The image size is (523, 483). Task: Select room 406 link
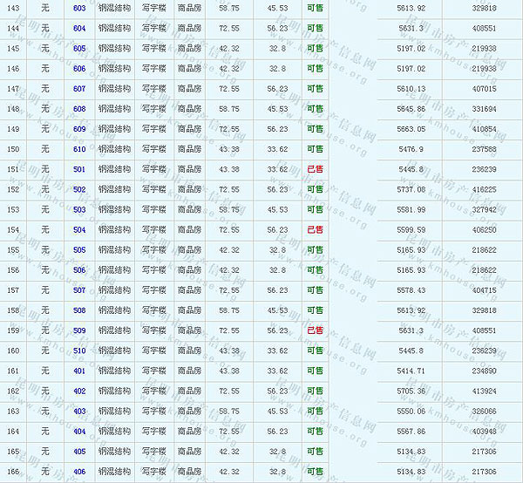[79, 472]
